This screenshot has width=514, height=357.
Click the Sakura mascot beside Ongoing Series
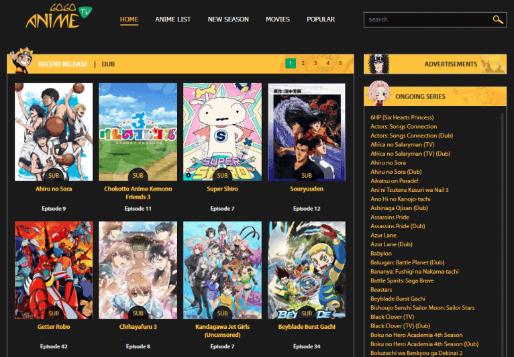click(379, 93)
